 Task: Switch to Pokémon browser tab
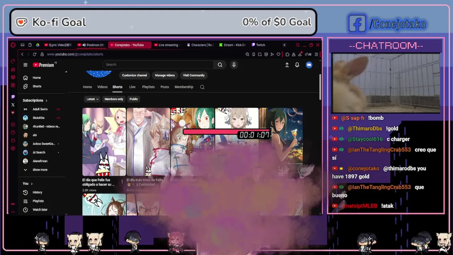point(91,45)
